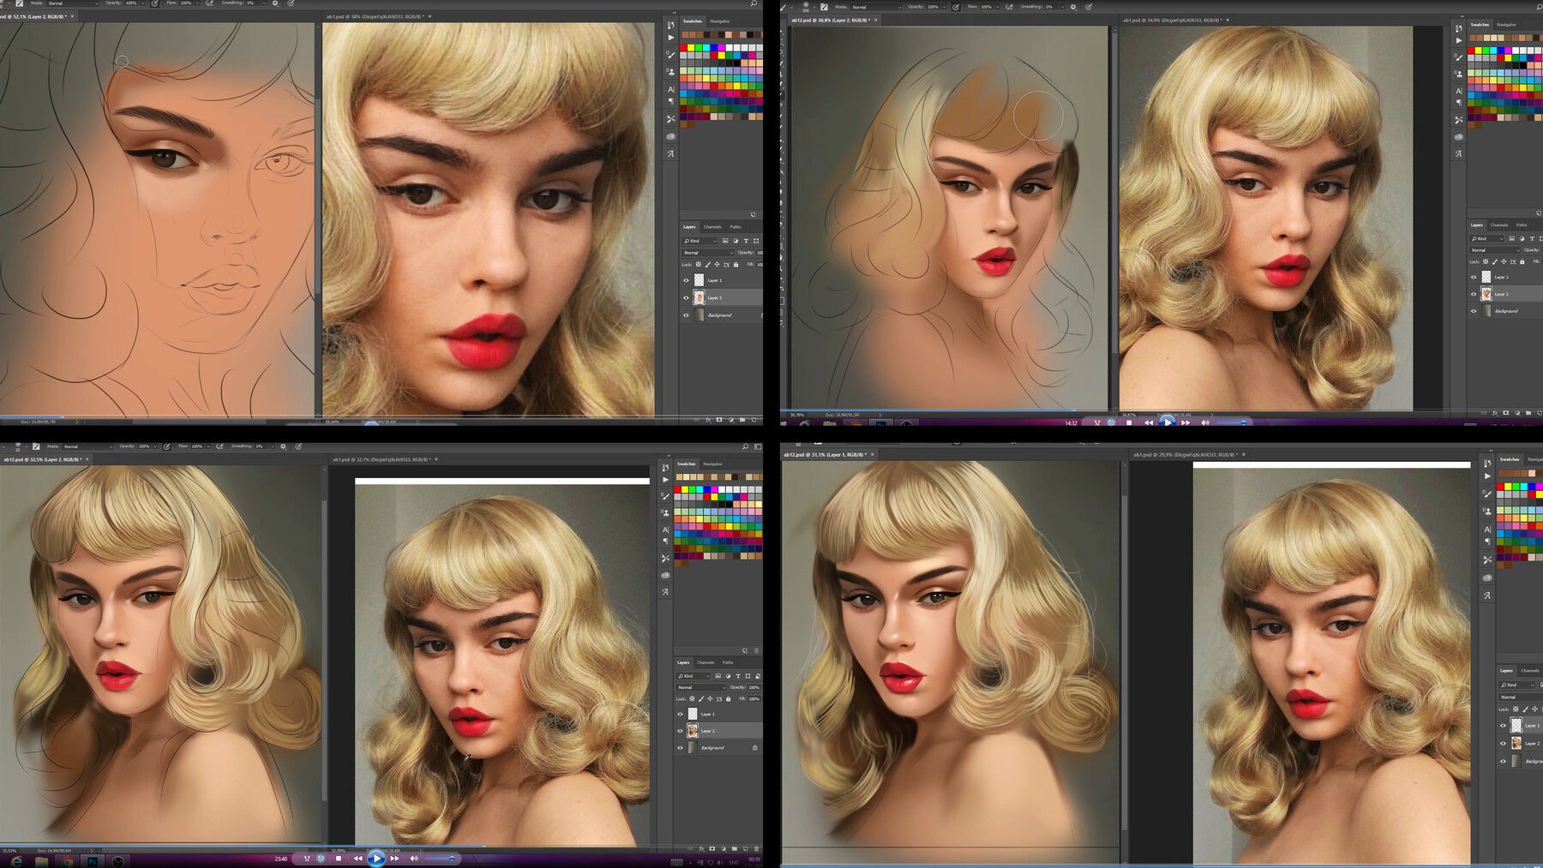This screenshot has height=868, width=1543.
Task: Switch to Channels tab in 52,1% window
Action: coord(712,227)
